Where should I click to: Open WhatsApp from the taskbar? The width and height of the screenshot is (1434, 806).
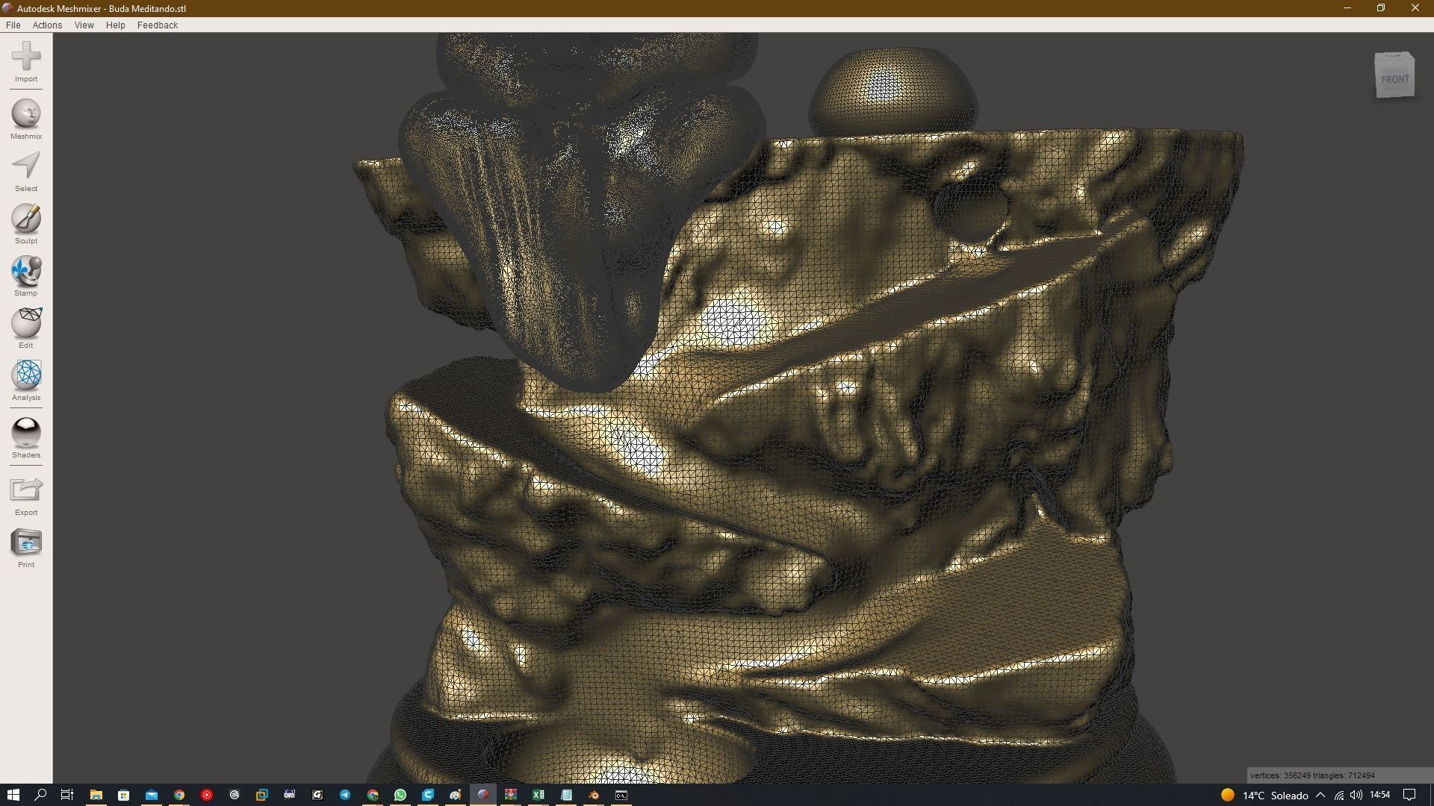pyautogui.click(x=400, y=795)
